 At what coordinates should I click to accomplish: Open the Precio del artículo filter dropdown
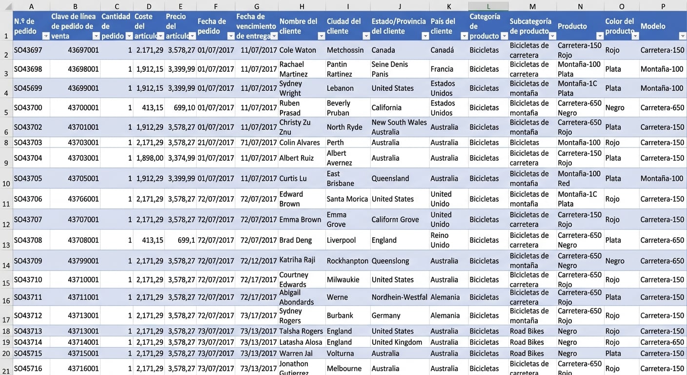coord(192,36)
